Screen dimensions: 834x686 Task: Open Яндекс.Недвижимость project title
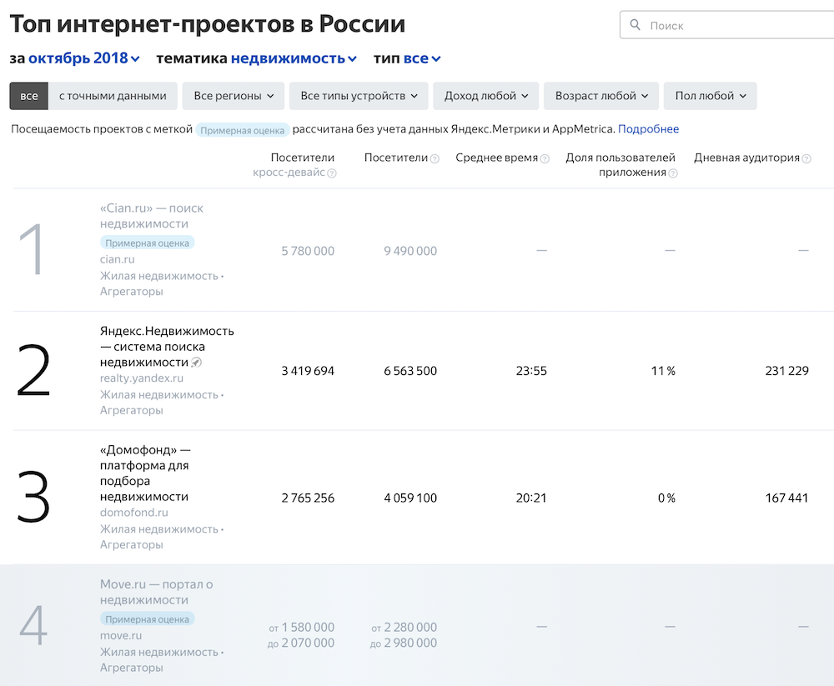pyautogui.click(x=167, y=346)
